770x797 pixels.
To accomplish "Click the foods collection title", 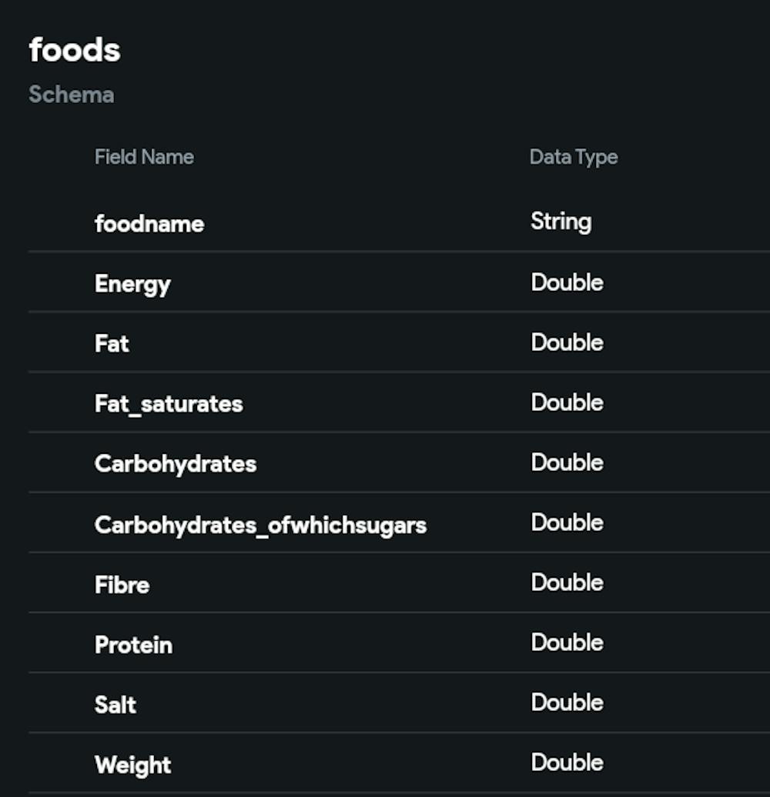I will pos(75,51).
